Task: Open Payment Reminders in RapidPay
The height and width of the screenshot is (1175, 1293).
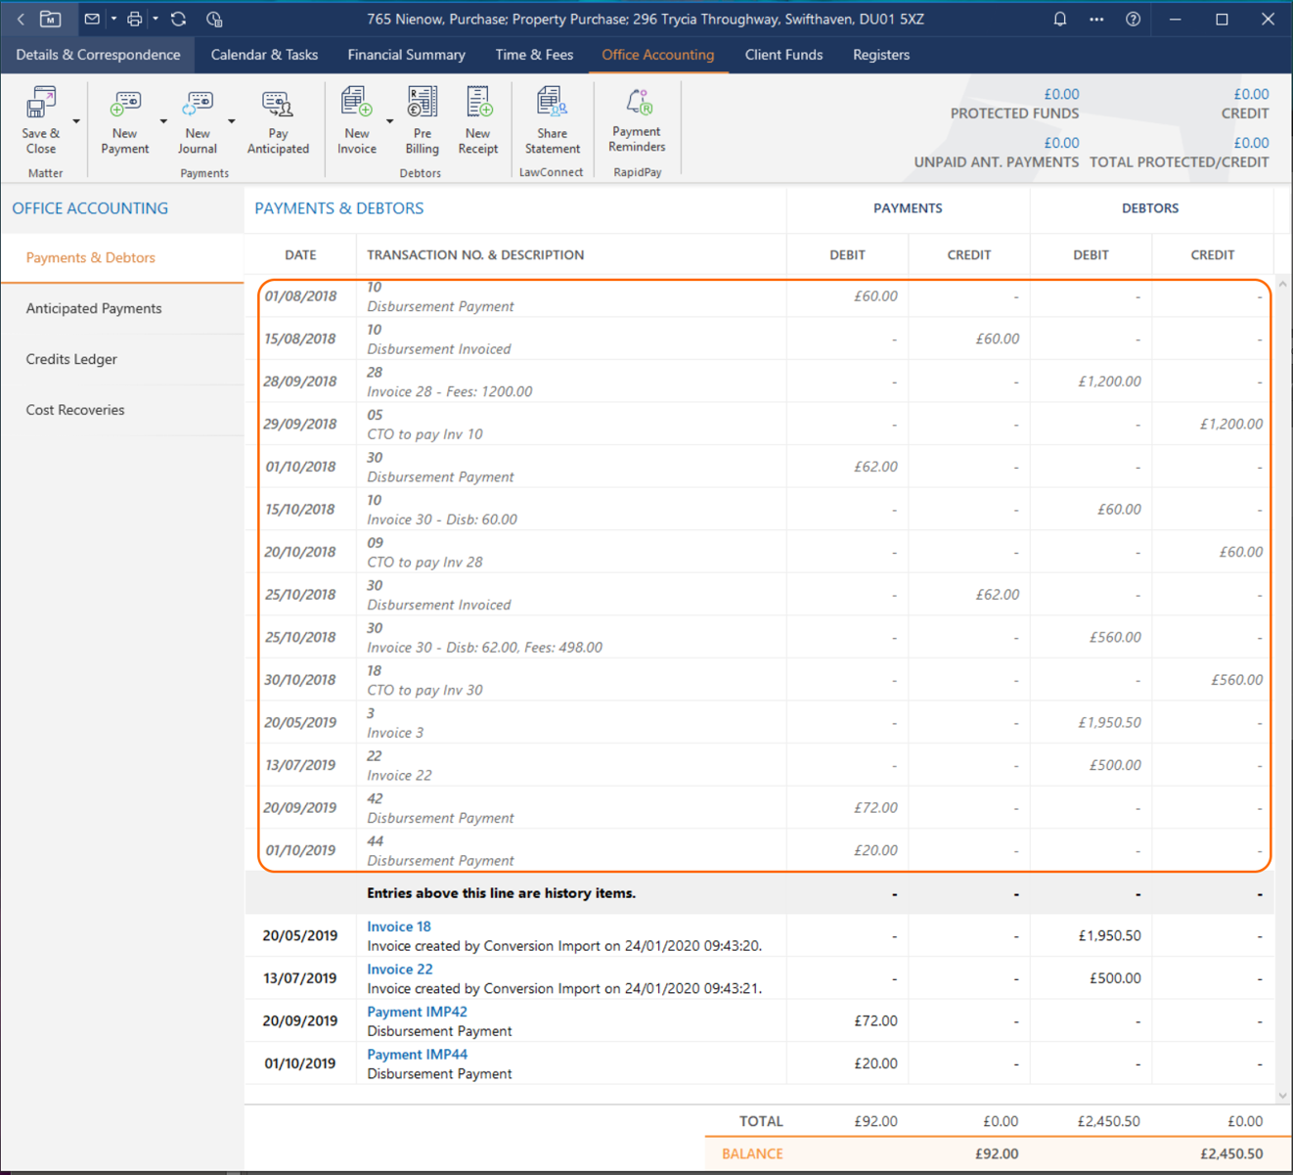Action: (637, 104)
